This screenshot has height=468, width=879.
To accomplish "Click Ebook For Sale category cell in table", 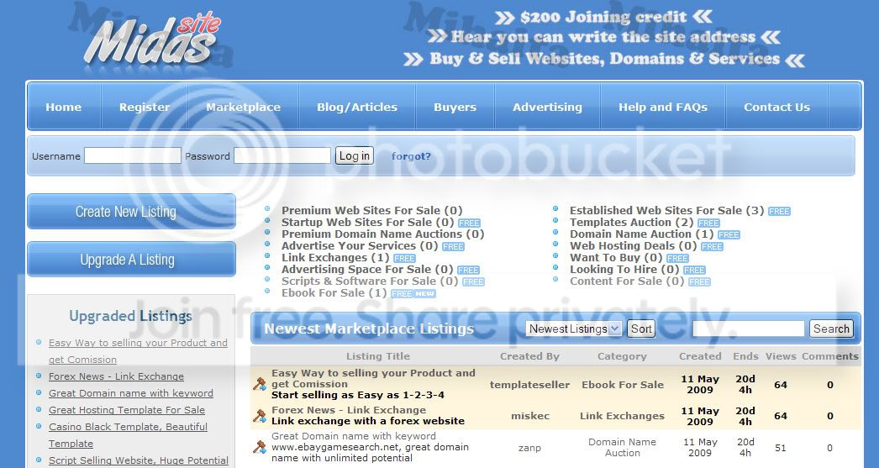I will (x=622, y=385).
